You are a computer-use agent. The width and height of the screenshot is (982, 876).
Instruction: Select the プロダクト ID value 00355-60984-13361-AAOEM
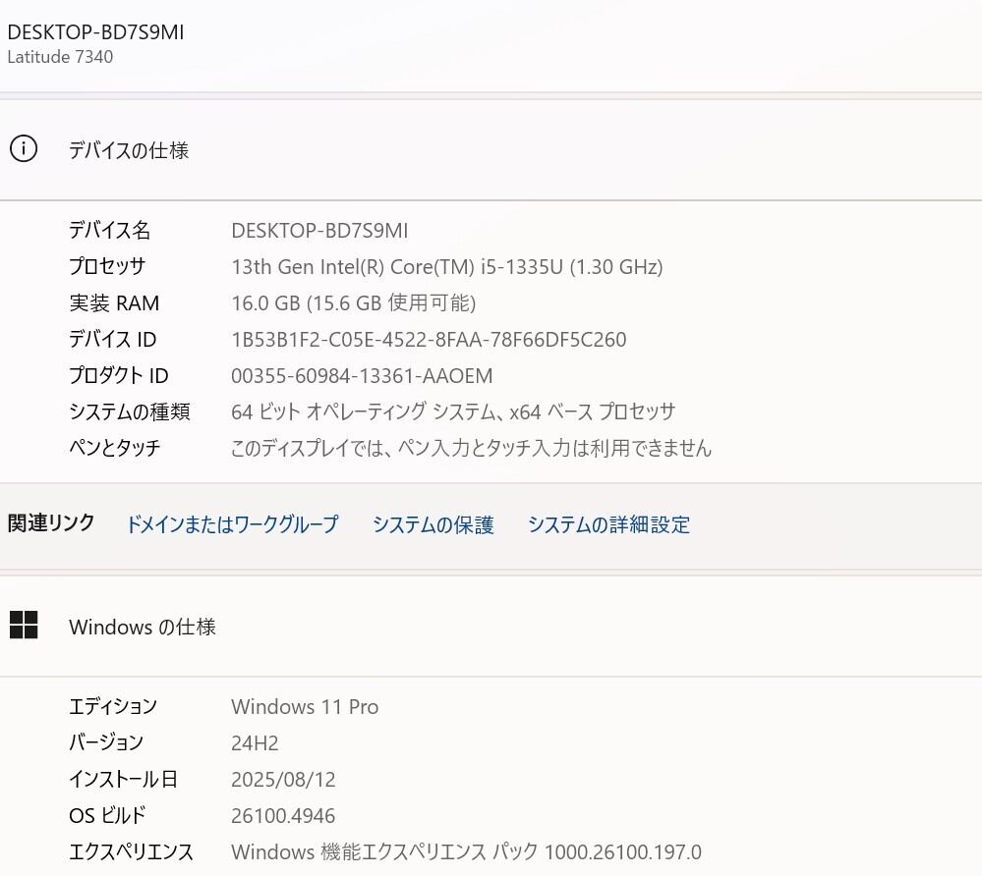(x=362, y=376)
